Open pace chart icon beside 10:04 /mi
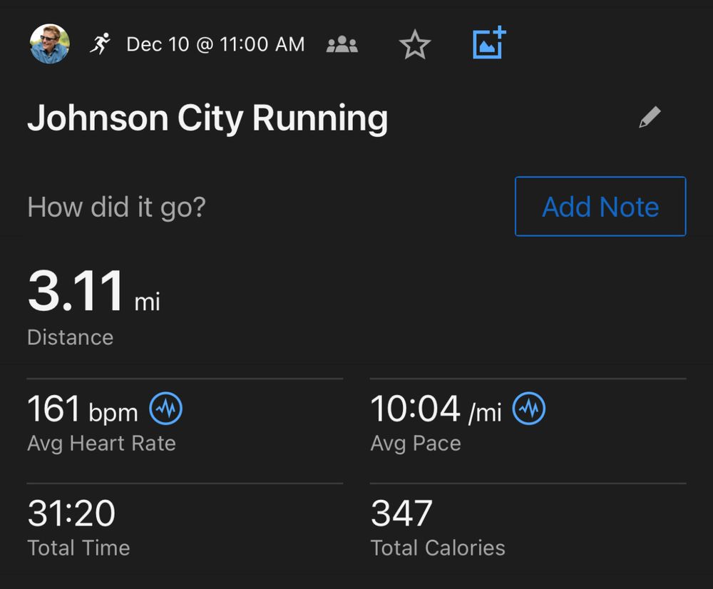The width and height of the screenshot is (713, 589). [528, 409]
